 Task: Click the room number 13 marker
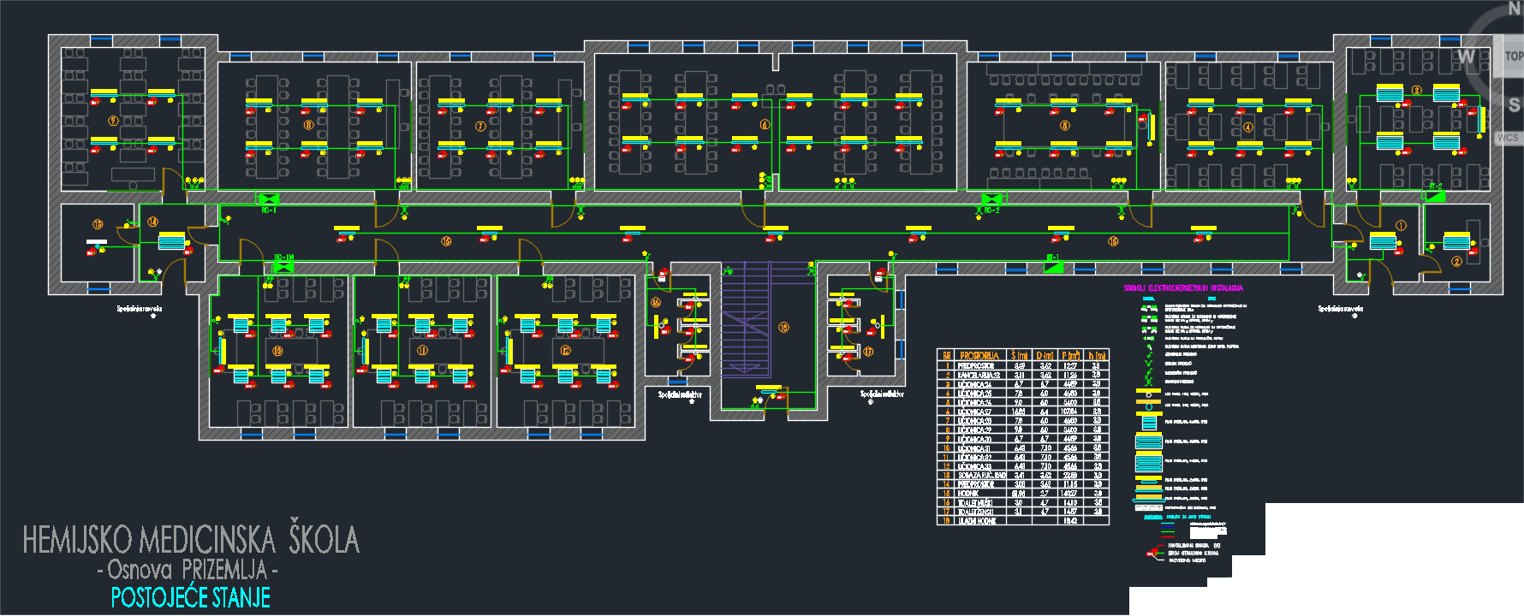pos(98,224)
